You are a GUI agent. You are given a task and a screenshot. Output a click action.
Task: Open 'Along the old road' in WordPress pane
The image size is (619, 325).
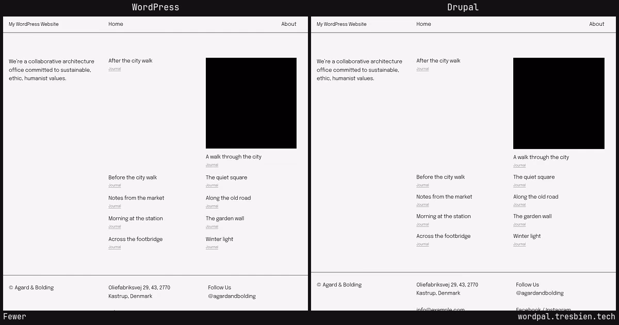[x=228, y=198]
